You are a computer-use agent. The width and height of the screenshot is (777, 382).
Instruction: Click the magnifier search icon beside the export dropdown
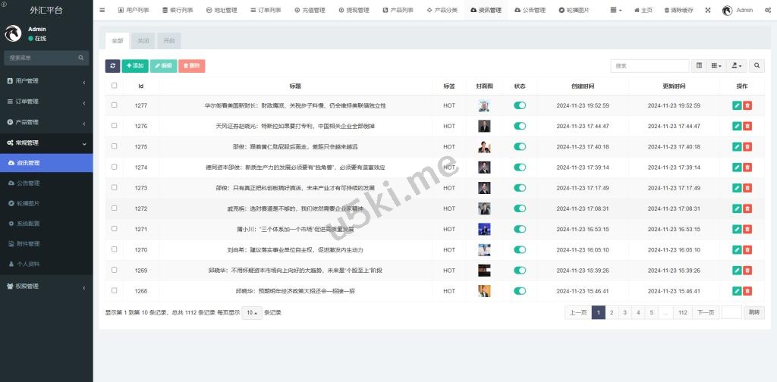point(757,66)
